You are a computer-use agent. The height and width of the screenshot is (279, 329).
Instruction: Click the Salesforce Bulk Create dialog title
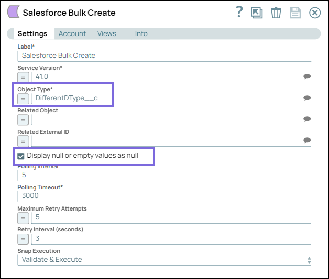point(69,13)
